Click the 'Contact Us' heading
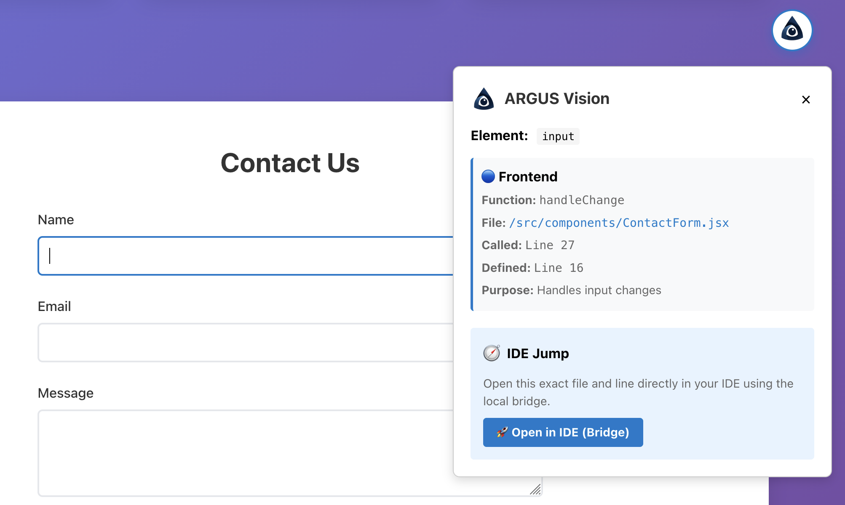Viewport: 845px width, 505px height. [x=290, y=163]
